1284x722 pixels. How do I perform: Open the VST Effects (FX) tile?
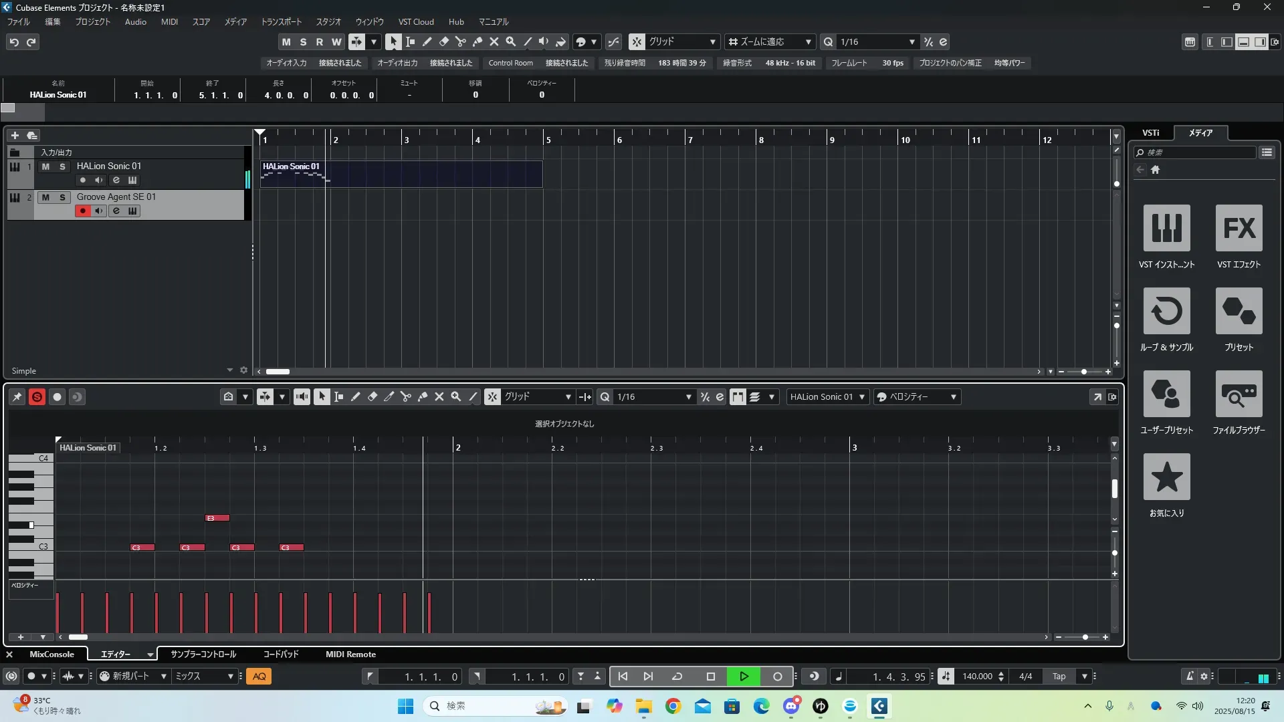click(1239, 229)
